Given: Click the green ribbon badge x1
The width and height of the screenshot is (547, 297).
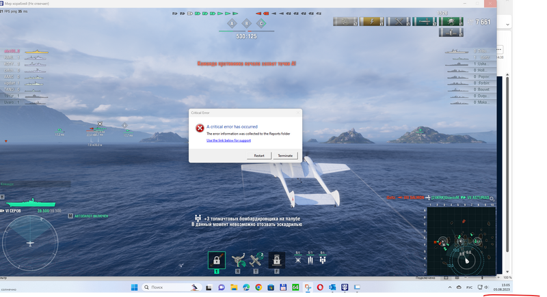Looking at the screenshot, I should (x=451, y=22).
